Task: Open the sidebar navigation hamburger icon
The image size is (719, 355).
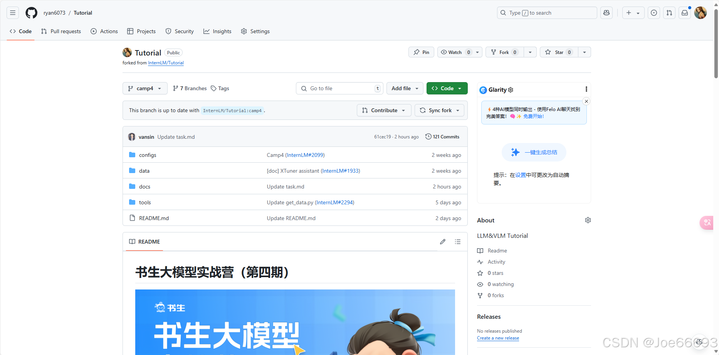Action: [x=12, y=12]
